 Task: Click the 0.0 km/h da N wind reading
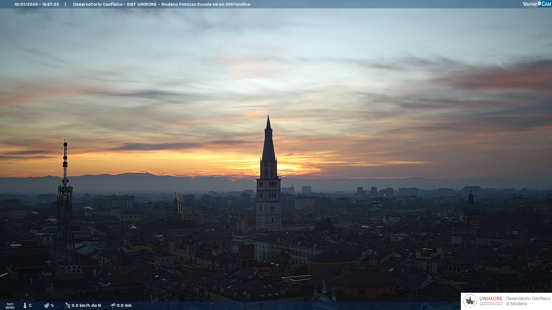coord(86,305)
